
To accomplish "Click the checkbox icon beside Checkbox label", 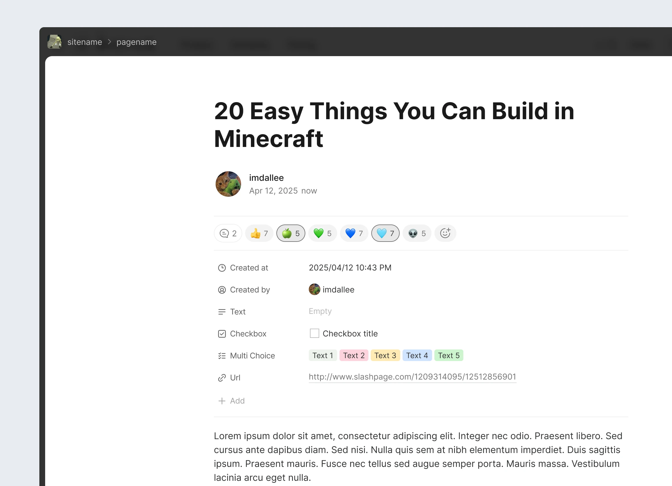I will [x=222, y=334].
